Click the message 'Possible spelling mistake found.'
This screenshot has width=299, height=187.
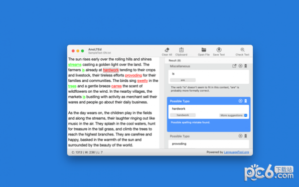tap(190, 123)
